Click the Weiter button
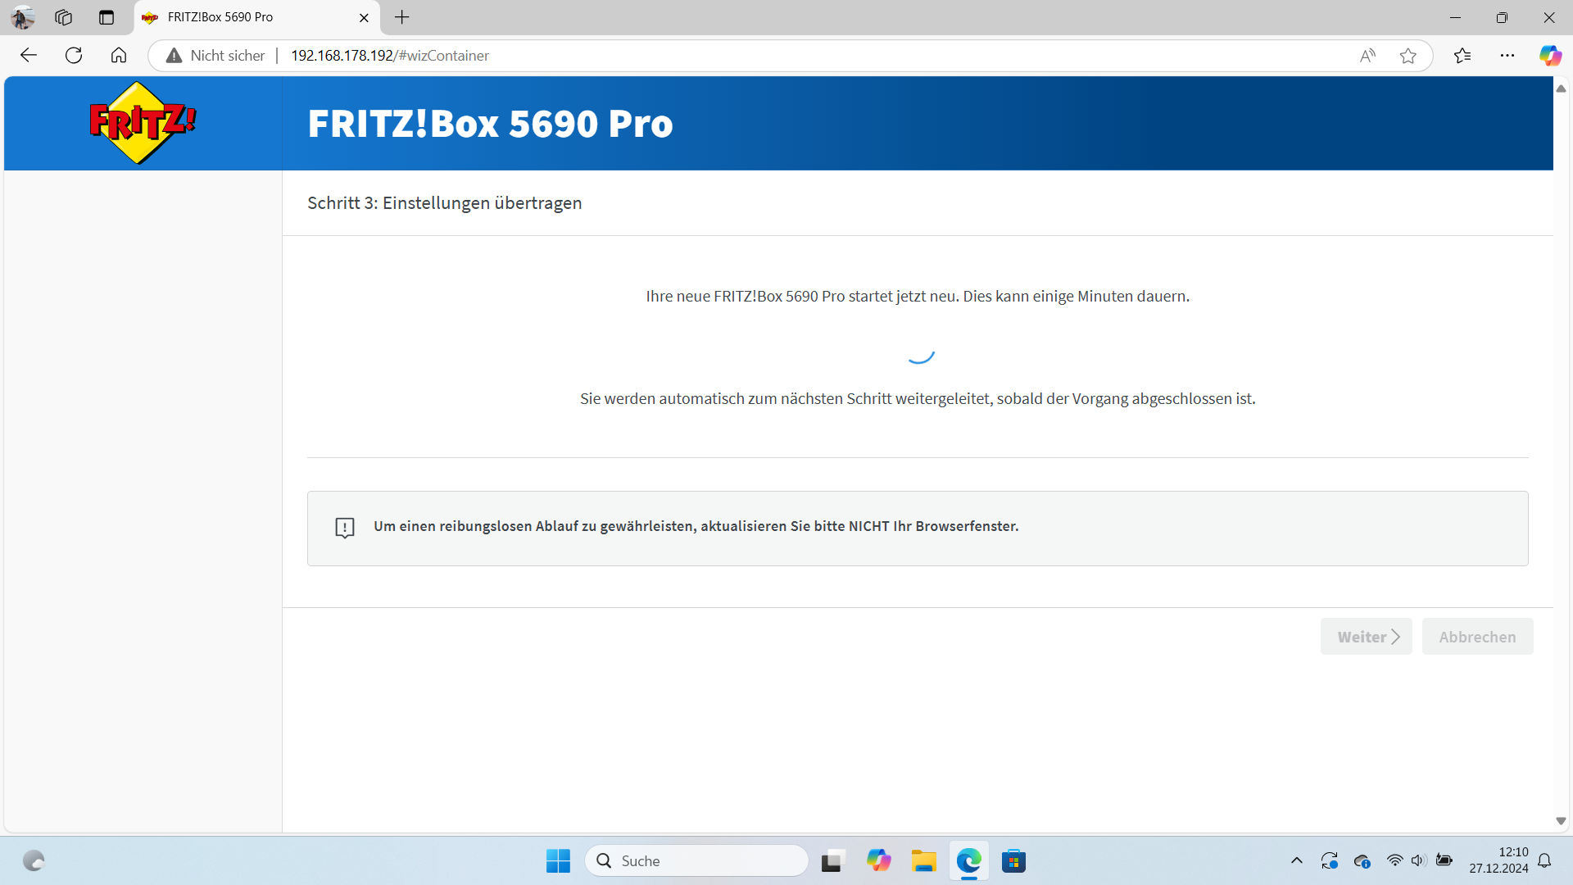Viewport: 1573px width, 885px height. [1366, 637]
